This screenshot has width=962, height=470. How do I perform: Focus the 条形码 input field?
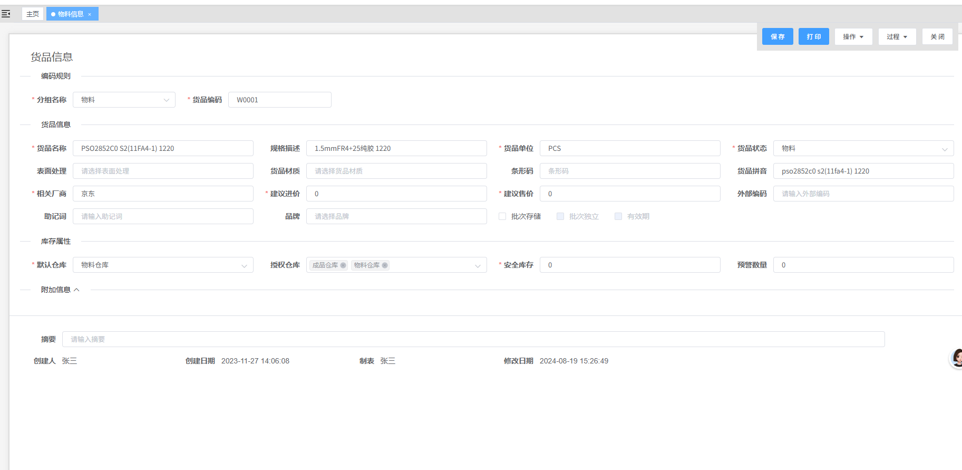pos(629,171)
